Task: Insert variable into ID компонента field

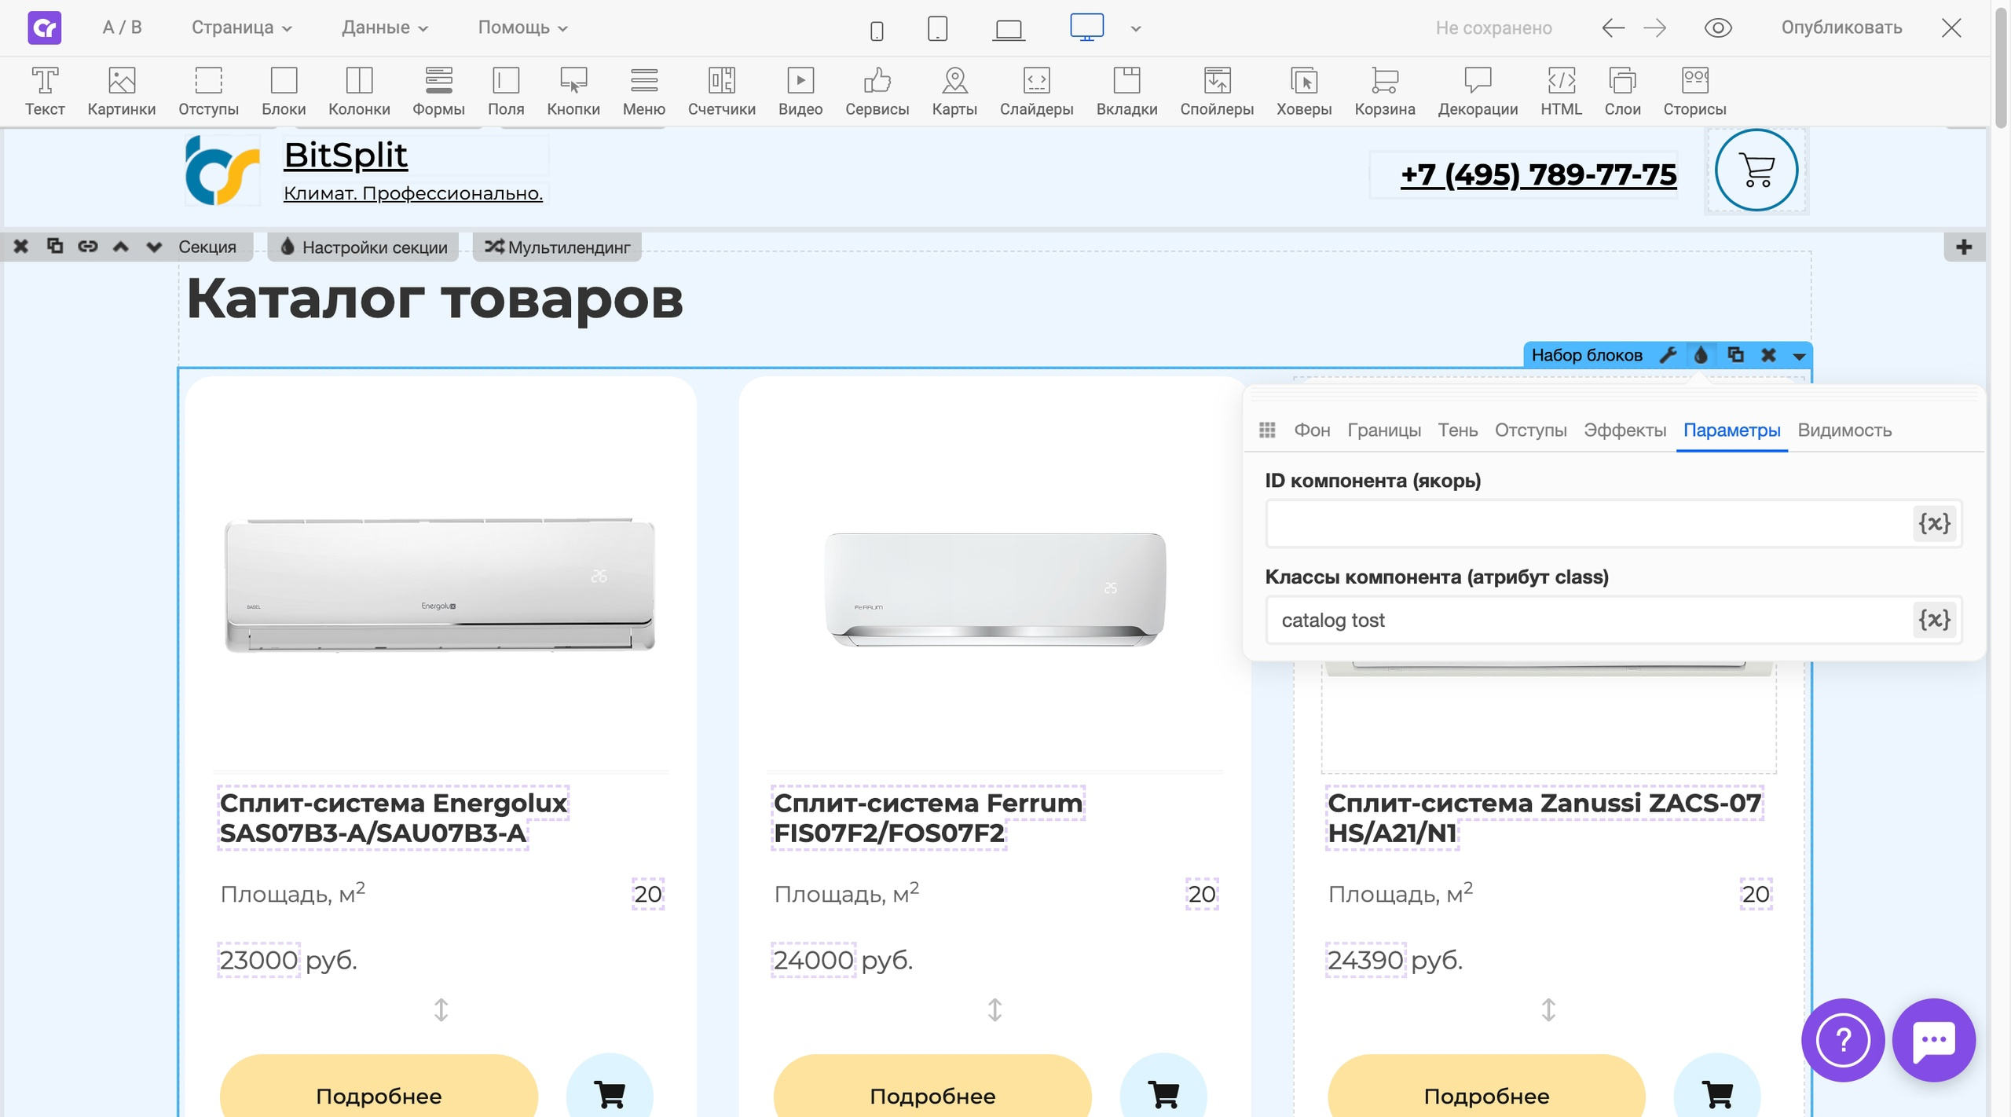Action: (x=1934, y=523)
